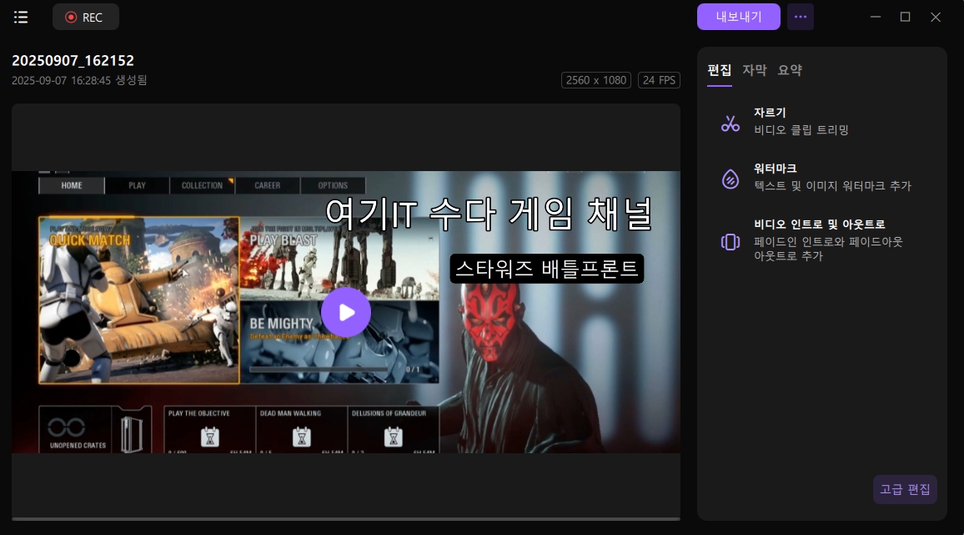Click the 워터마크 droplet icon
Viewport: 964px width, 535px height.
pos(731,179)
